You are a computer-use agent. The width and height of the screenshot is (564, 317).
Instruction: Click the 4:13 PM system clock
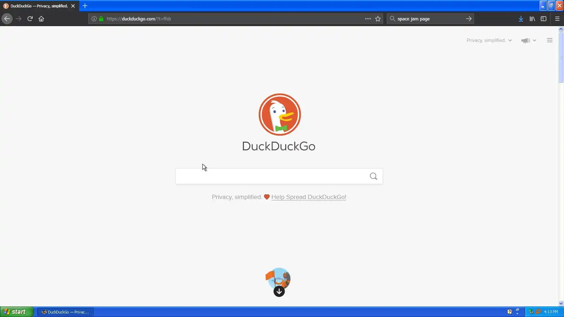551,312
